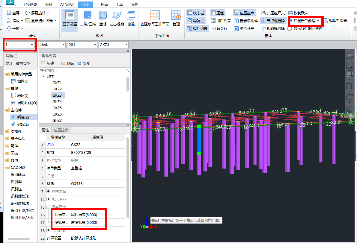
Task: Click the 全屏 fullscreen icon
Action: pos(9,13)
